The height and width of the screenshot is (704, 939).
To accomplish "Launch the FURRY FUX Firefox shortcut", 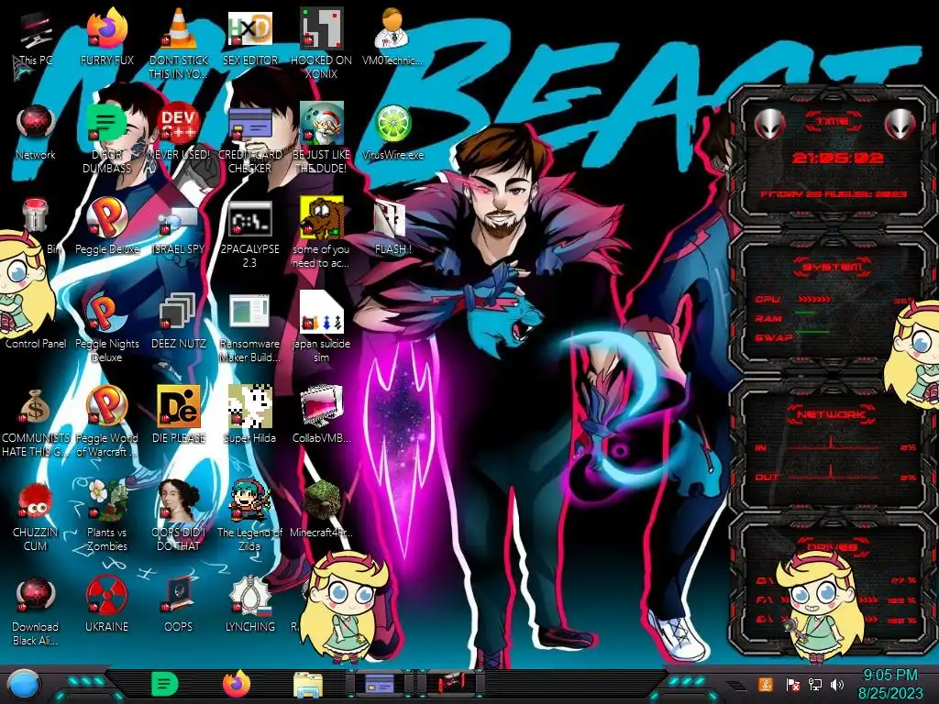I will coord(106,37).
